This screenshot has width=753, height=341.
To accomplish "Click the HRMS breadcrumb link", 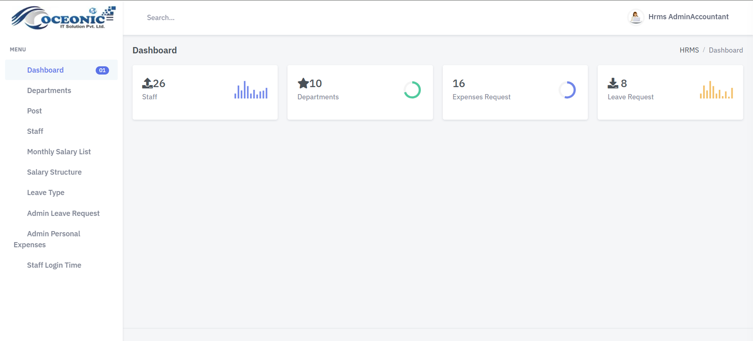I will (689, 50).
